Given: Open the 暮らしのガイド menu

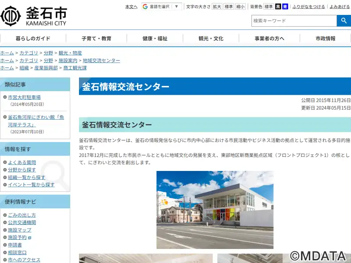Looking at the screenshot, I should [33, 39].
